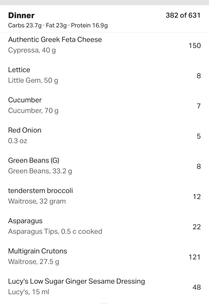
Task: Select the tenderstem broccoli entry
Action: [40, 190]
